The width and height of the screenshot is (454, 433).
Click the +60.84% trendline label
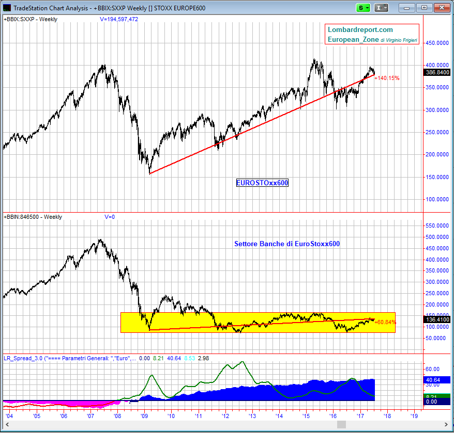385,322
